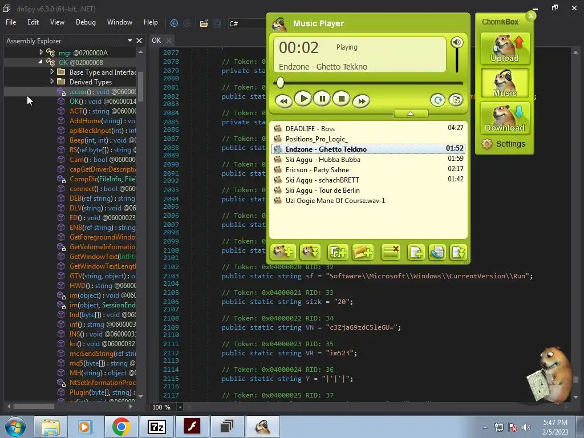Viewport: 584px width, 438px height.
Task: Open ChomikBox Settings
Action: coord(504,144)
